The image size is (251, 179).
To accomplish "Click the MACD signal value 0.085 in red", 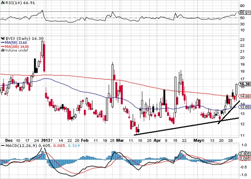I will (x=59, y=146).
